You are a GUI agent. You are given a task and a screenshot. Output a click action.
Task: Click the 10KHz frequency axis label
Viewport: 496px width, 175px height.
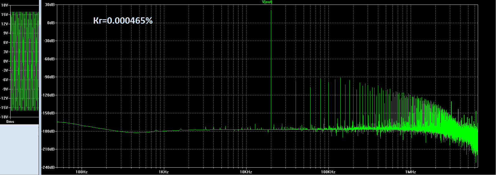tap(246, 172)
